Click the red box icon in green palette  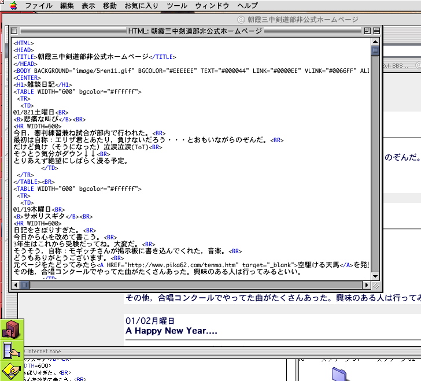pyautogui.click(x=12, y=330)
